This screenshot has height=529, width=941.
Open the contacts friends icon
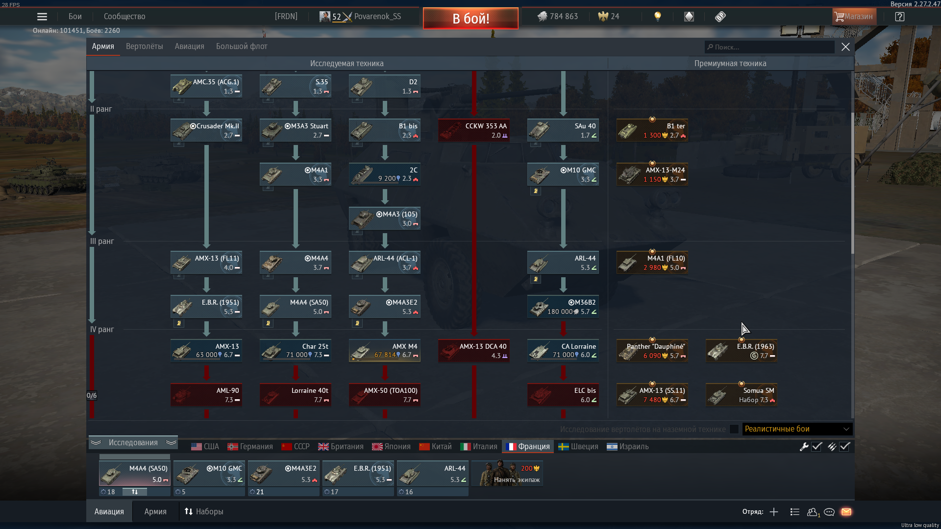click(813, 512)
